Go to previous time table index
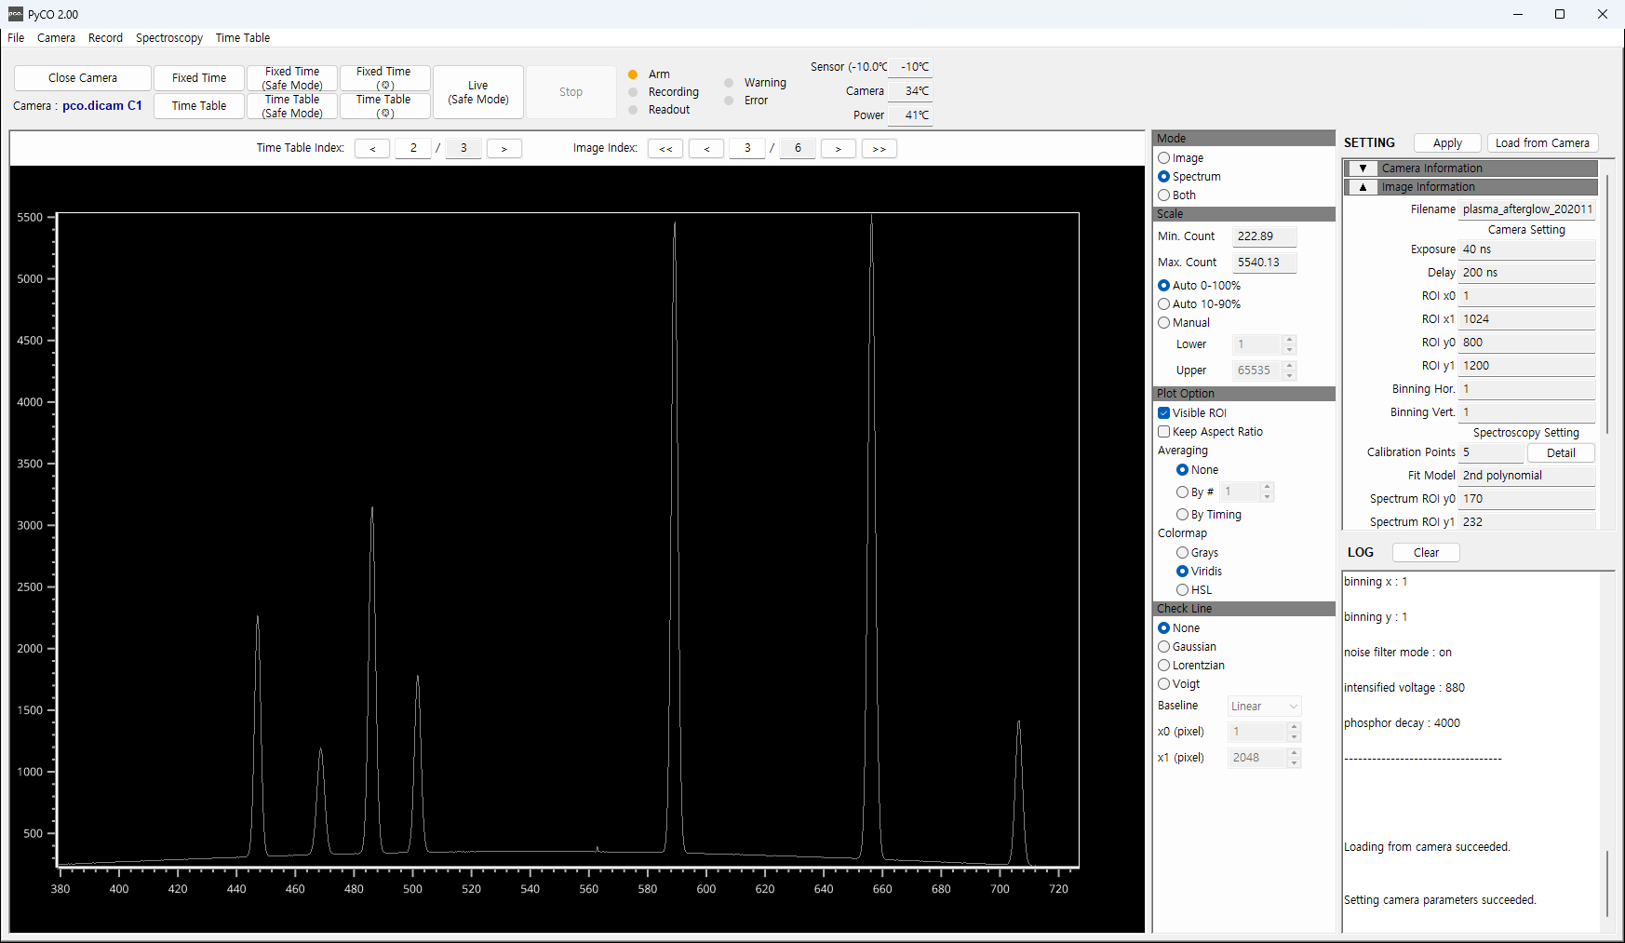The height and width of the screenshot is (943, 1625). tap(372, 149)
